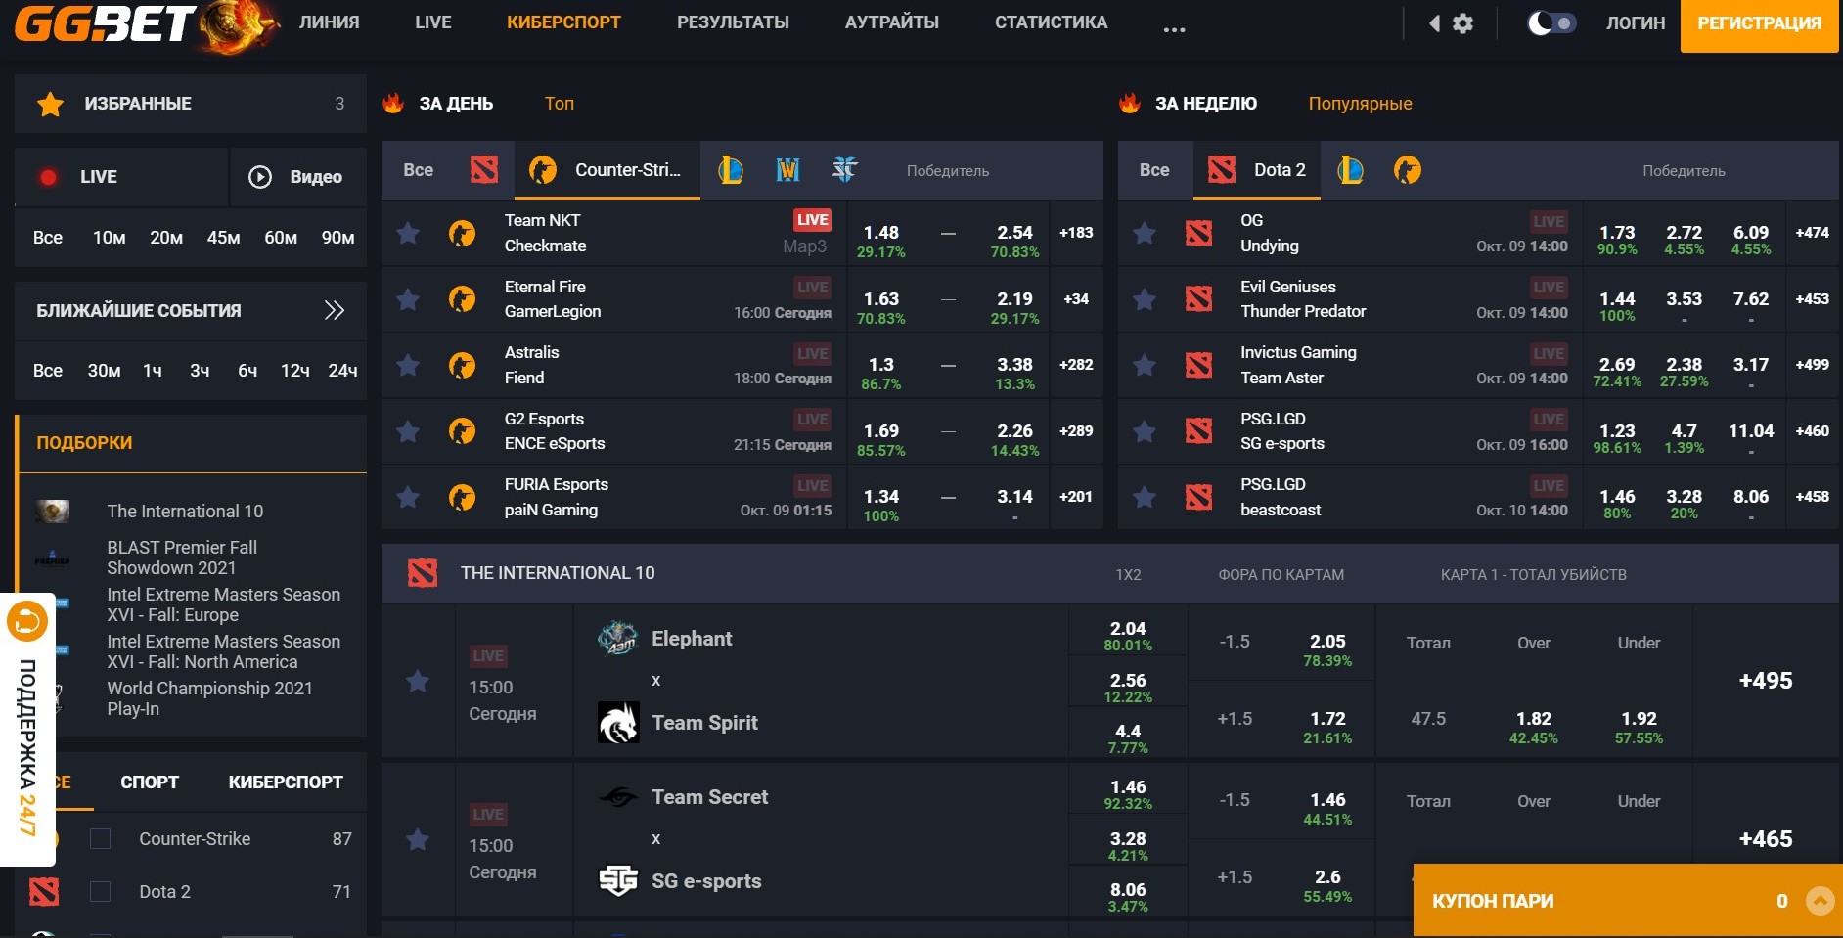Open the Видео button
1843x938 pixels.
pyautogui.click(x=298, y=177)
